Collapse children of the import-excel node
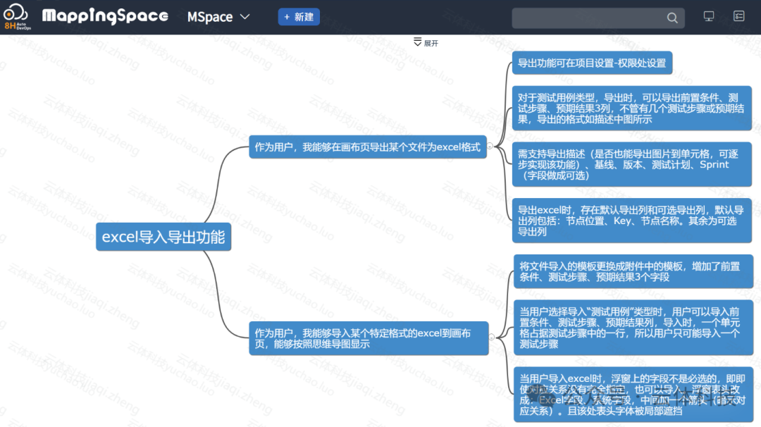This screenshot has height=427, width=761. [x=492, y=337]
